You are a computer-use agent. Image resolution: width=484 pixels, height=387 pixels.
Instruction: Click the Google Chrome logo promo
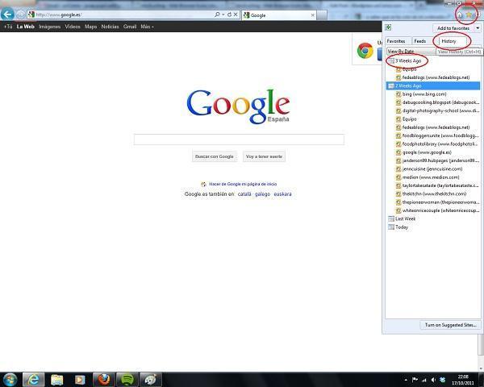click(365, 50)
